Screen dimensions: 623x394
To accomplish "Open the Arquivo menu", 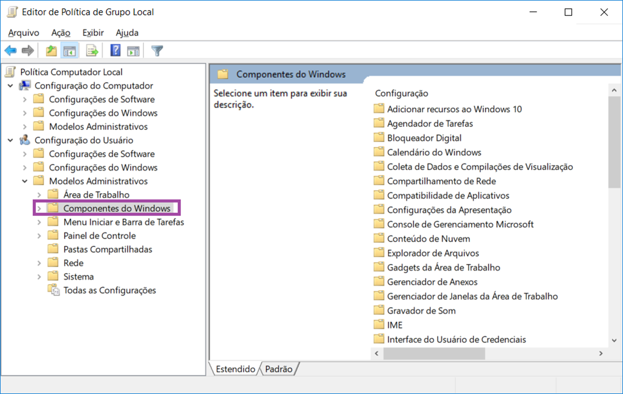I will [x=24, y=33].
